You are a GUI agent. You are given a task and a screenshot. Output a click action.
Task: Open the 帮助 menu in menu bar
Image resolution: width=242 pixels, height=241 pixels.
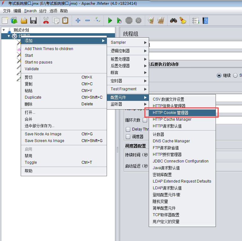64,11
